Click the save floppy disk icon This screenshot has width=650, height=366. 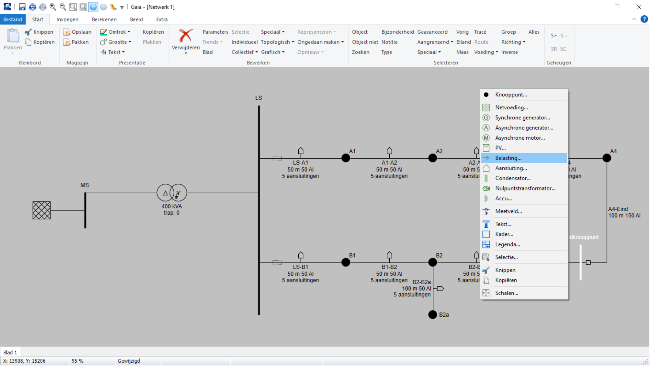22,7
